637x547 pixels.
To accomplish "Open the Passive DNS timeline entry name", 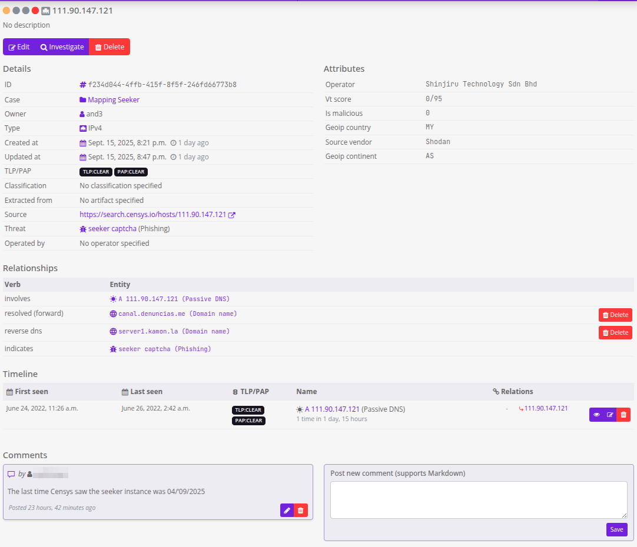I will tap(332, 409).
